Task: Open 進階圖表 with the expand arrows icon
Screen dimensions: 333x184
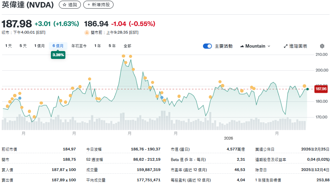Action: click(x=286, y=46)
